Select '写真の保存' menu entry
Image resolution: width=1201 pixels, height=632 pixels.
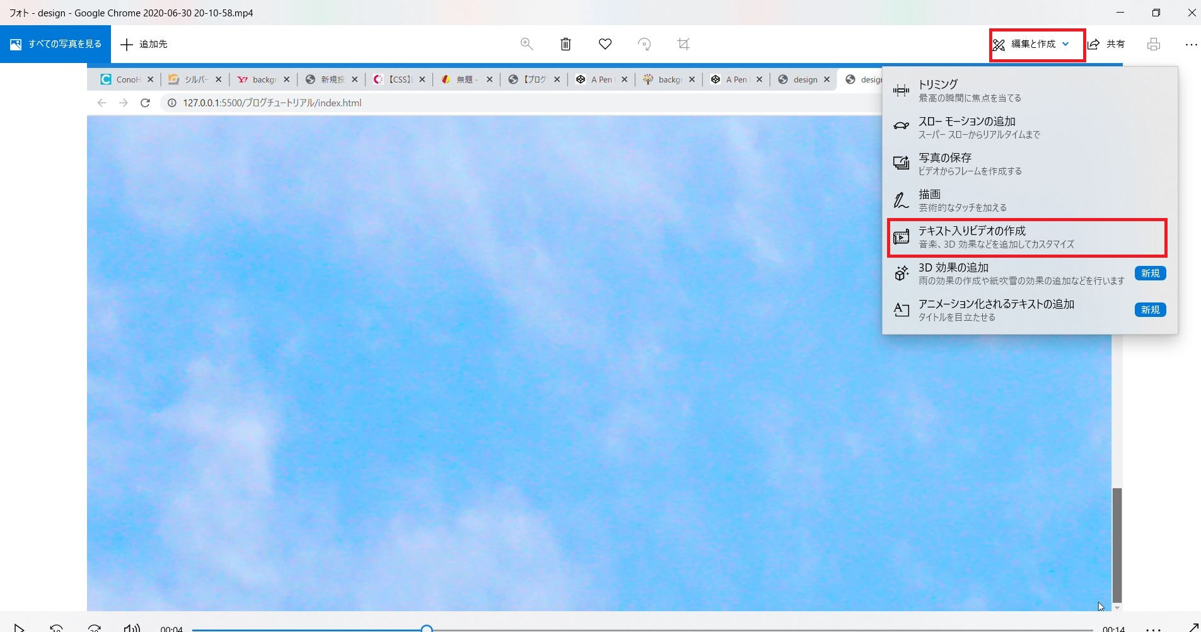(x=1030, y=164)
